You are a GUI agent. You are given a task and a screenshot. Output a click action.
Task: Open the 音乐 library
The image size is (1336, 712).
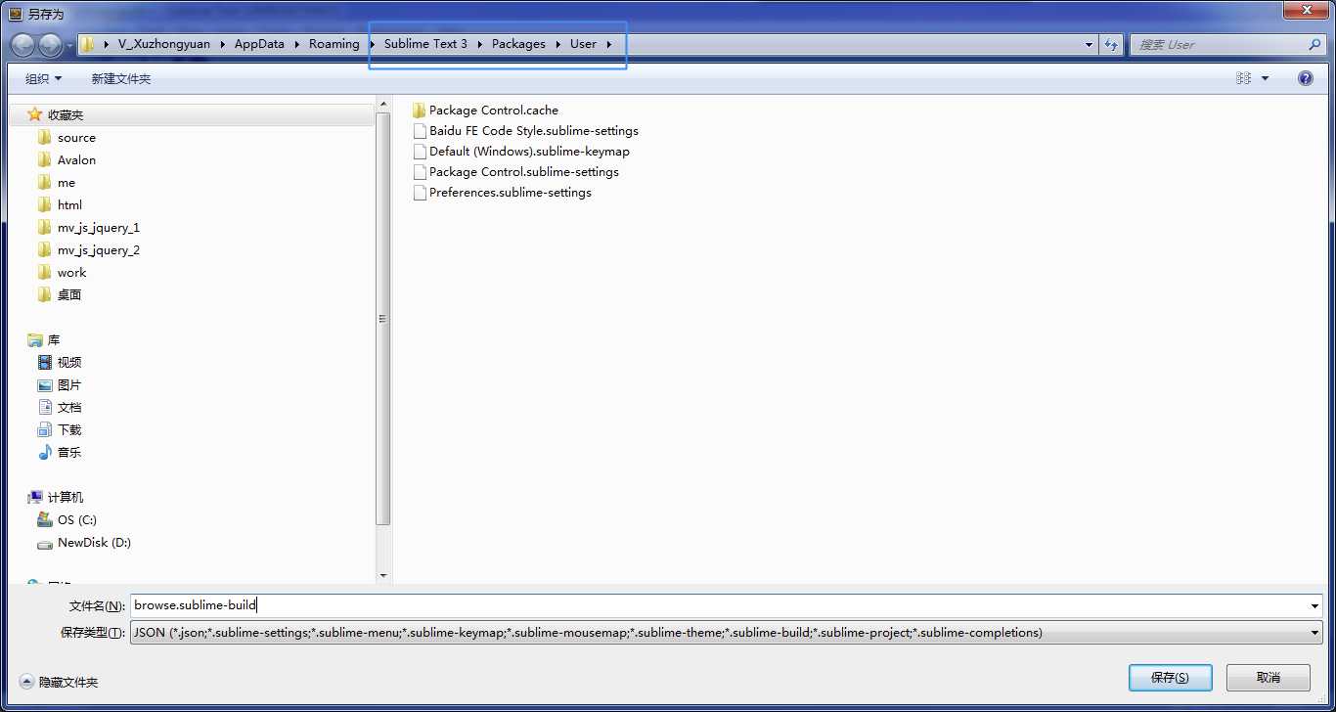tap(68, 453)
